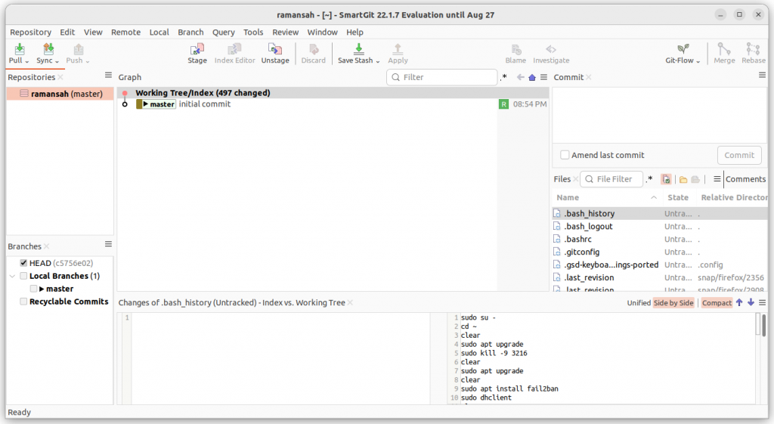Toggle the HEAD checkbox in Branches

click(23, 263)
